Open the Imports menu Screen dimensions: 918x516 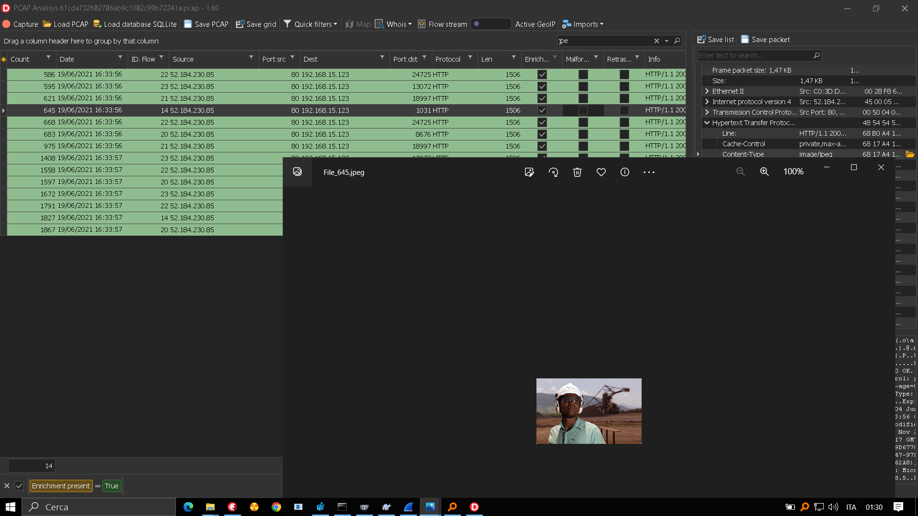click(x=583, y=24)
